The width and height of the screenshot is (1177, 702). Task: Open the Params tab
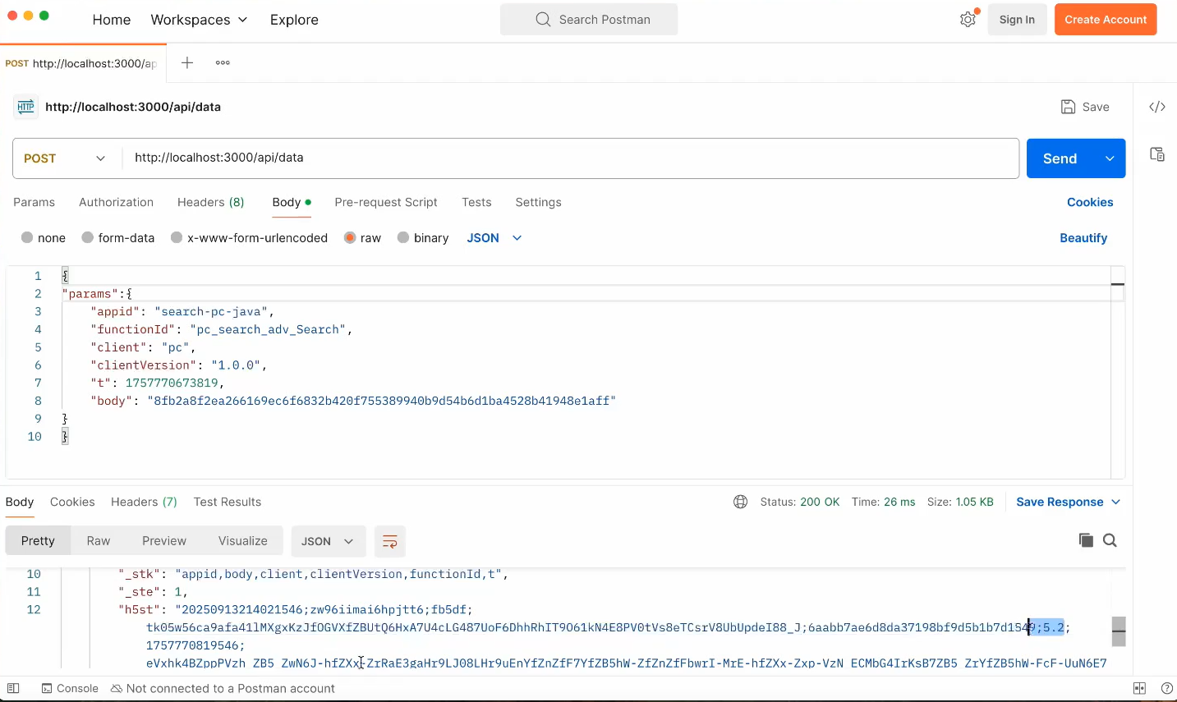pyautogui.click(x=34, y=202)
